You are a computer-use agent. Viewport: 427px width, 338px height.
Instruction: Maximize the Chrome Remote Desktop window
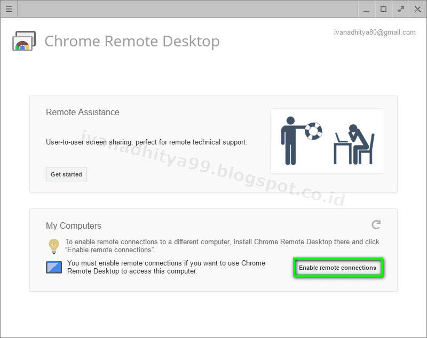383,9
